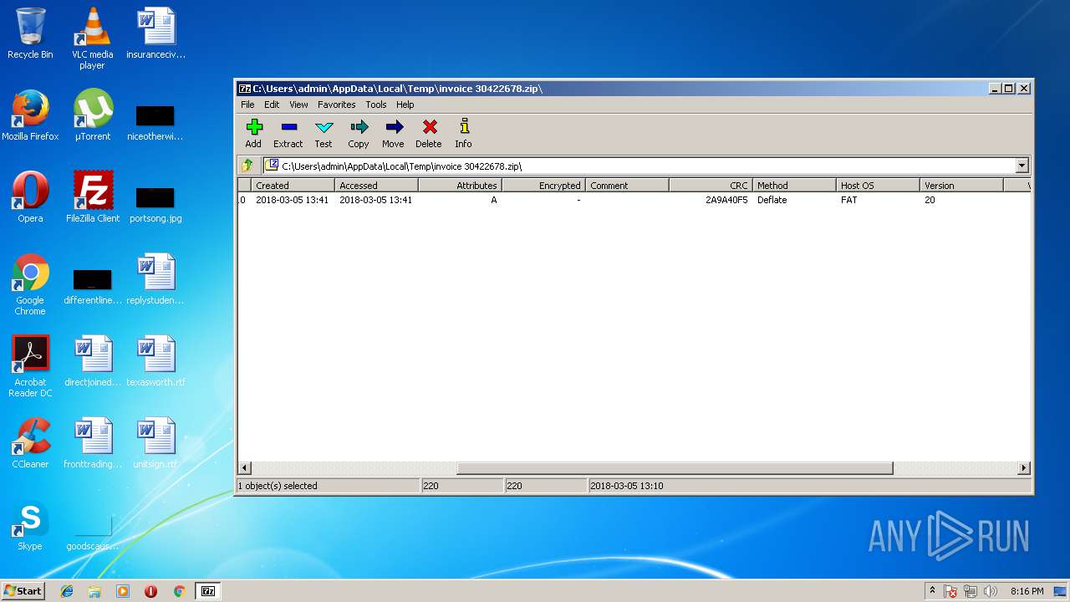The height and width of the screenshot is (602, 1070).
Task: Select the niceotherwi desktop file
Action: (x=155, y=124)
